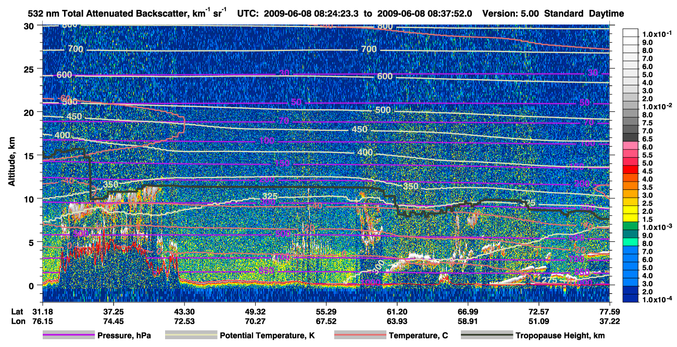Click latitude value 77.59
Image resolution: width=677 pixels, height=347 pixels.
tap(609, 311)
